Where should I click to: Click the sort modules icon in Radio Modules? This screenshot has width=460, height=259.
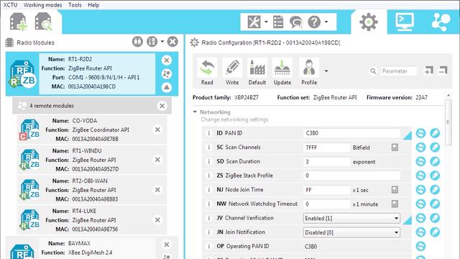pos(152,42)
